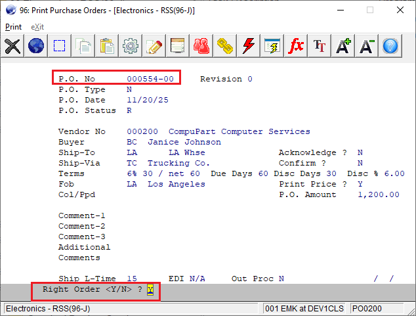This screenshot has height=316, width=416.
Task: Click the red lightning bolt icon
Action: (249, 46)
